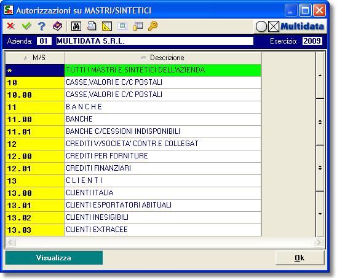Click the Visualizza button
Viewport: 337px width, 280px height.
click(54, 258)
